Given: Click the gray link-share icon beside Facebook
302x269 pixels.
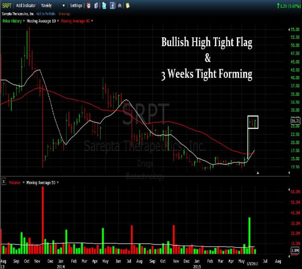Looking at the screenshot, I should (x=120, y=6).
